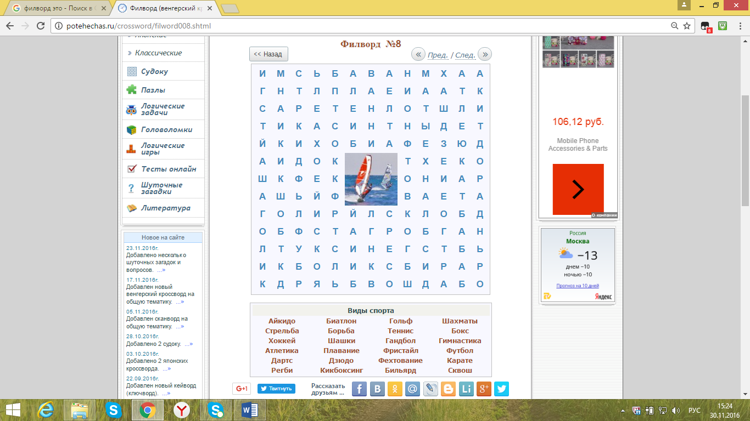This screenshot has height=421, width=750.
Task: Share on Google Plus orange icon
Action: point(484,389)
